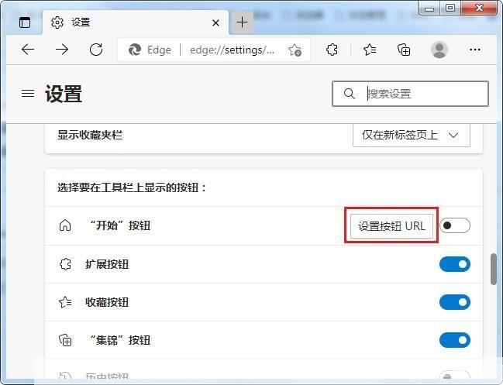Click the 收藏按钮 label text
The width and height of the screenshot is (503, 385).
(x=107, y=302)
